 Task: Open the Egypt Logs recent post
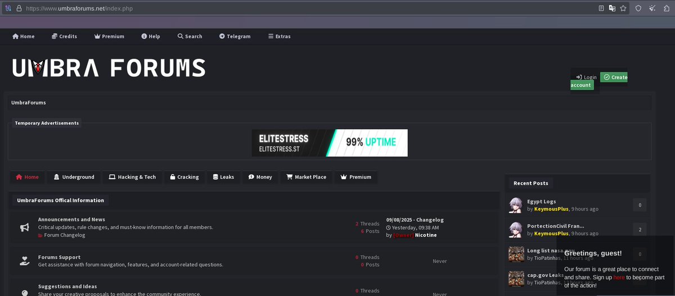542,201
